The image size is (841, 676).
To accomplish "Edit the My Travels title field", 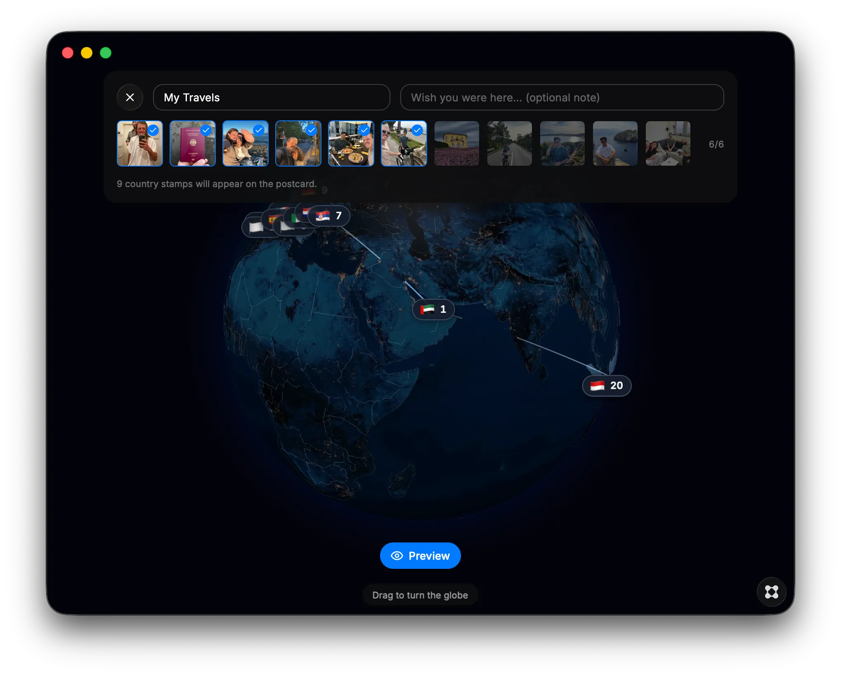I will 272,97.
